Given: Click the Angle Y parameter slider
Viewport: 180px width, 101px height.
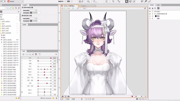Looking at the screenshot, I should point(44,72).
